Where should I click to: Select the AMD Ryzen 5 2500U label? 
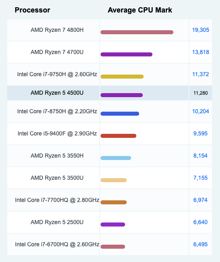[57, 222]
